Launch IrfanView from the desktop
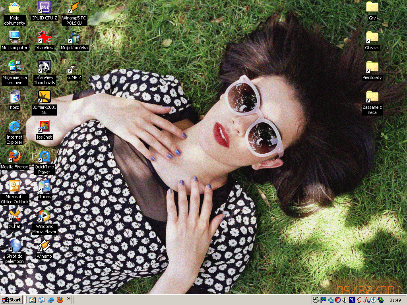 (44, 37)
